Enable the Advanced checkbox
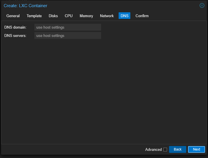This screenshot has height=158, width=208. tap(165, 149)
